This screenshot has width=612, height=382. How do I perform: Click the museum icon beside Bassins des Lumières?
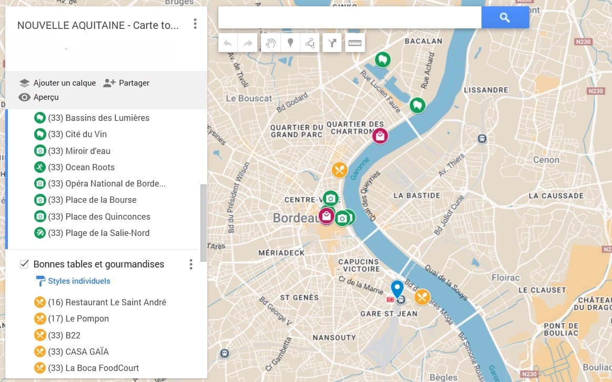pos(40,118)
